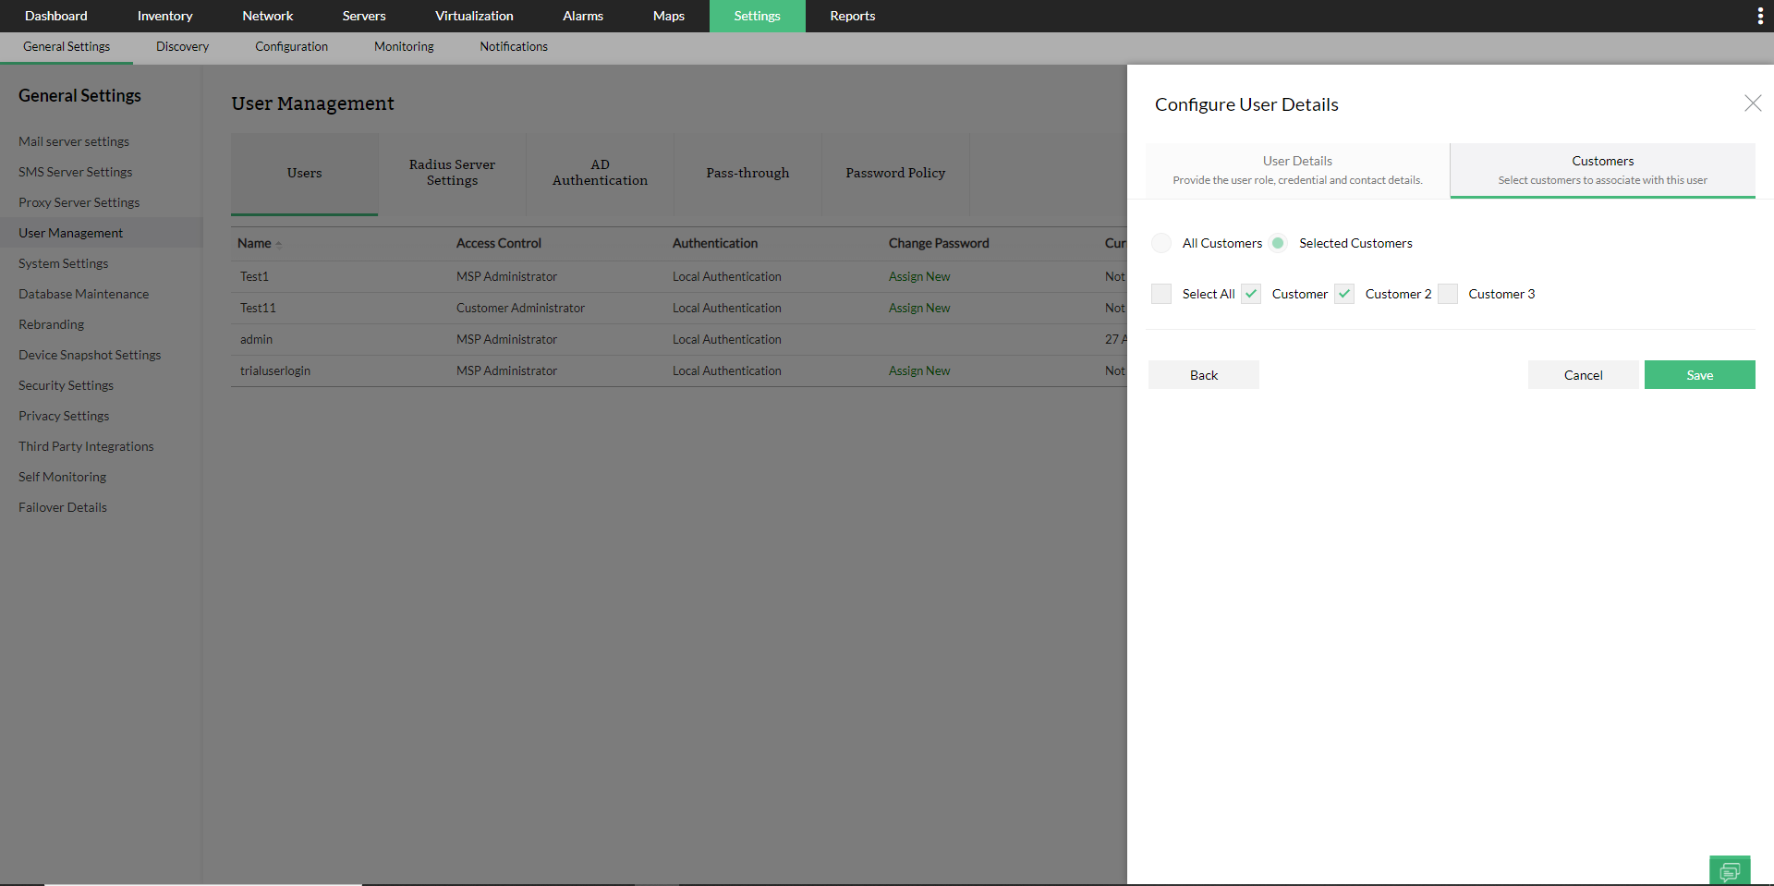
Task: Select the General Settings sub-tab
Action: [x=67, y=46]
